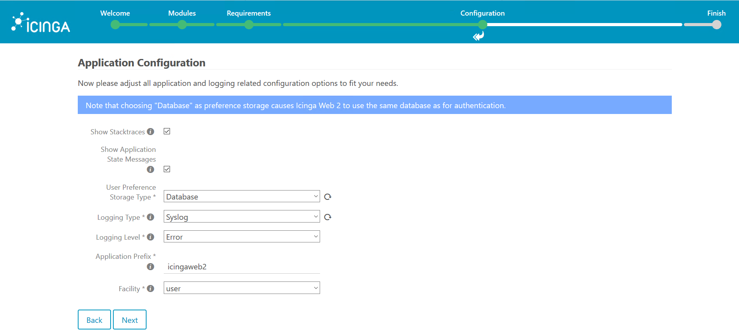Image resolution: width=739 pixels, height=333 pixels.
Task: Click the Show Application State Messages label
Action: pyautogui.click(x=128, y=154)
